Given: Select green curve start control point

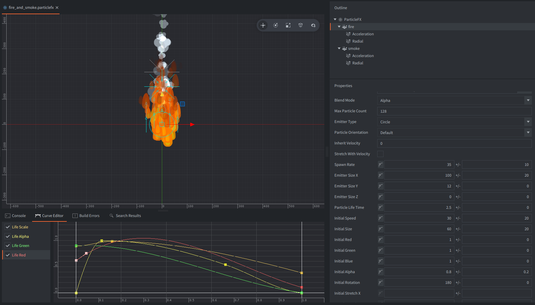Looking at the screenshot, I should click(76, 246).
